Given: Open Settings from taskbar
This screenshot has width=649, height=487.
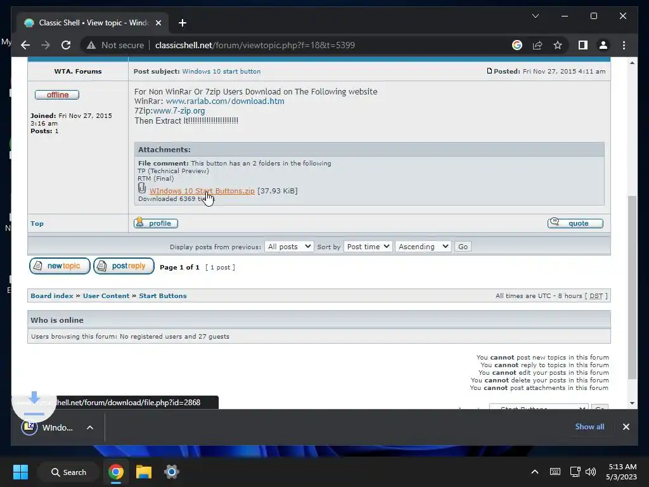Looking at the screenshot, I should click(171, 472).
